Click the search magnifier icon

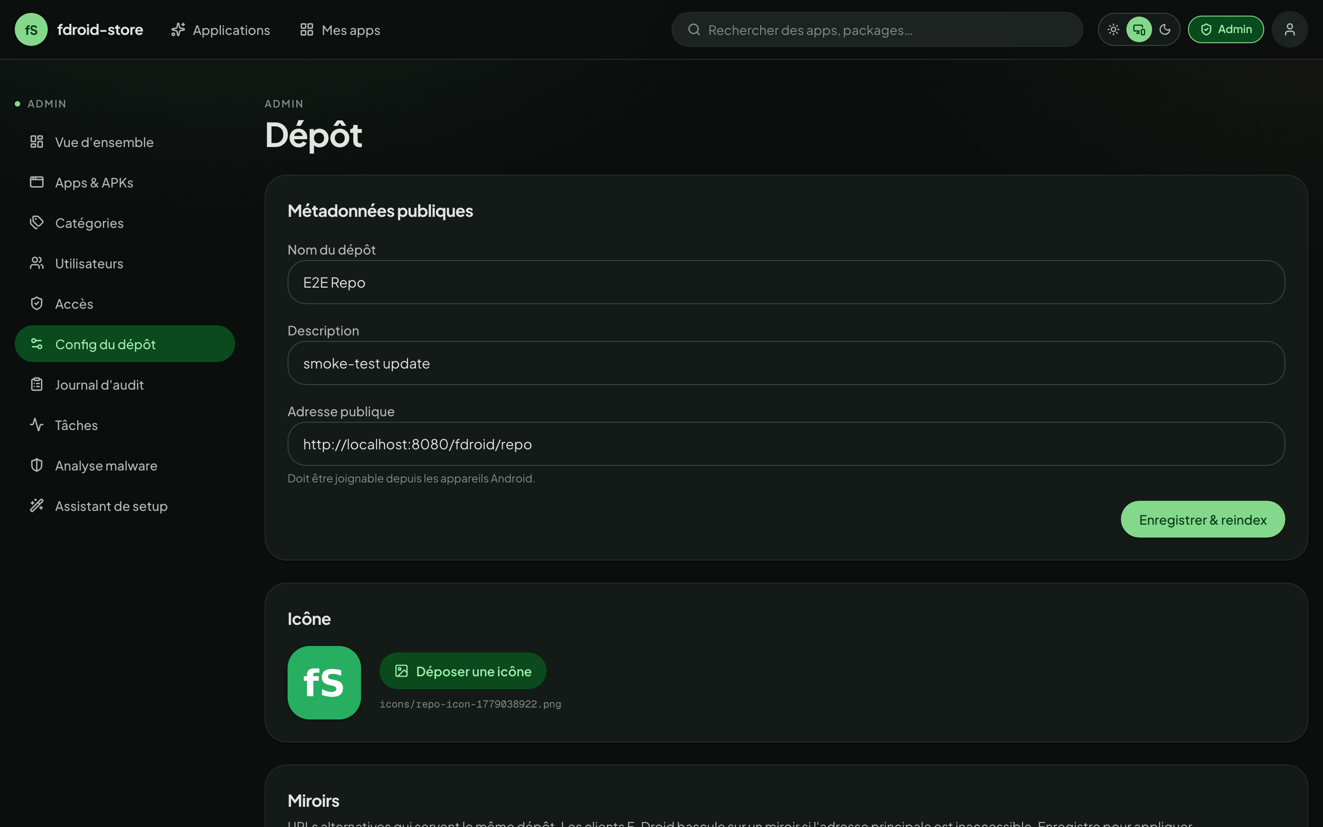coord(694,29)
